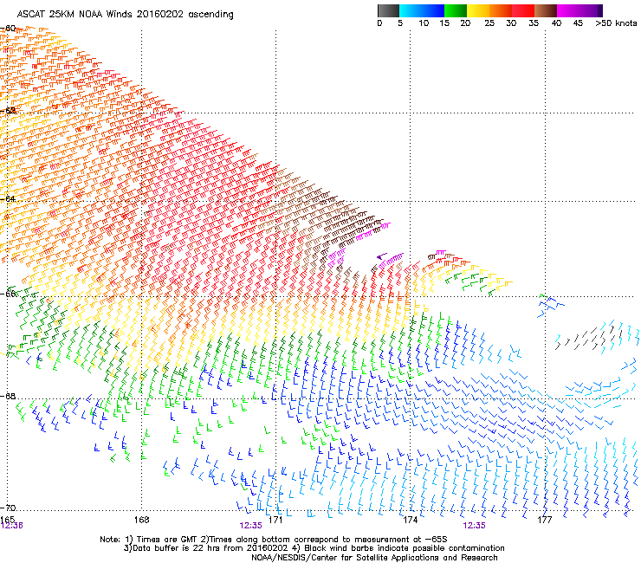
Task: Click the data buffer 22 hrs note
Action: tap(314, 548)
